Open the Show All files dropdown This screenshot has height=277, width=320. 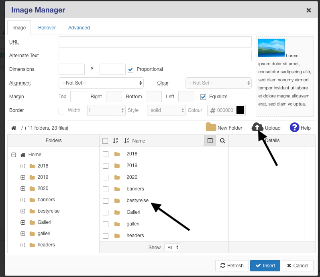tap(172, 247)
